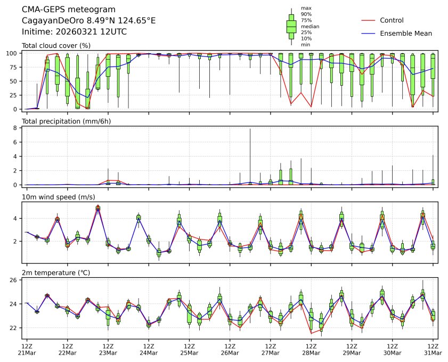Click the green box plot legend icon
Viewport: 448px width, 362px height.
pos(291,27)
